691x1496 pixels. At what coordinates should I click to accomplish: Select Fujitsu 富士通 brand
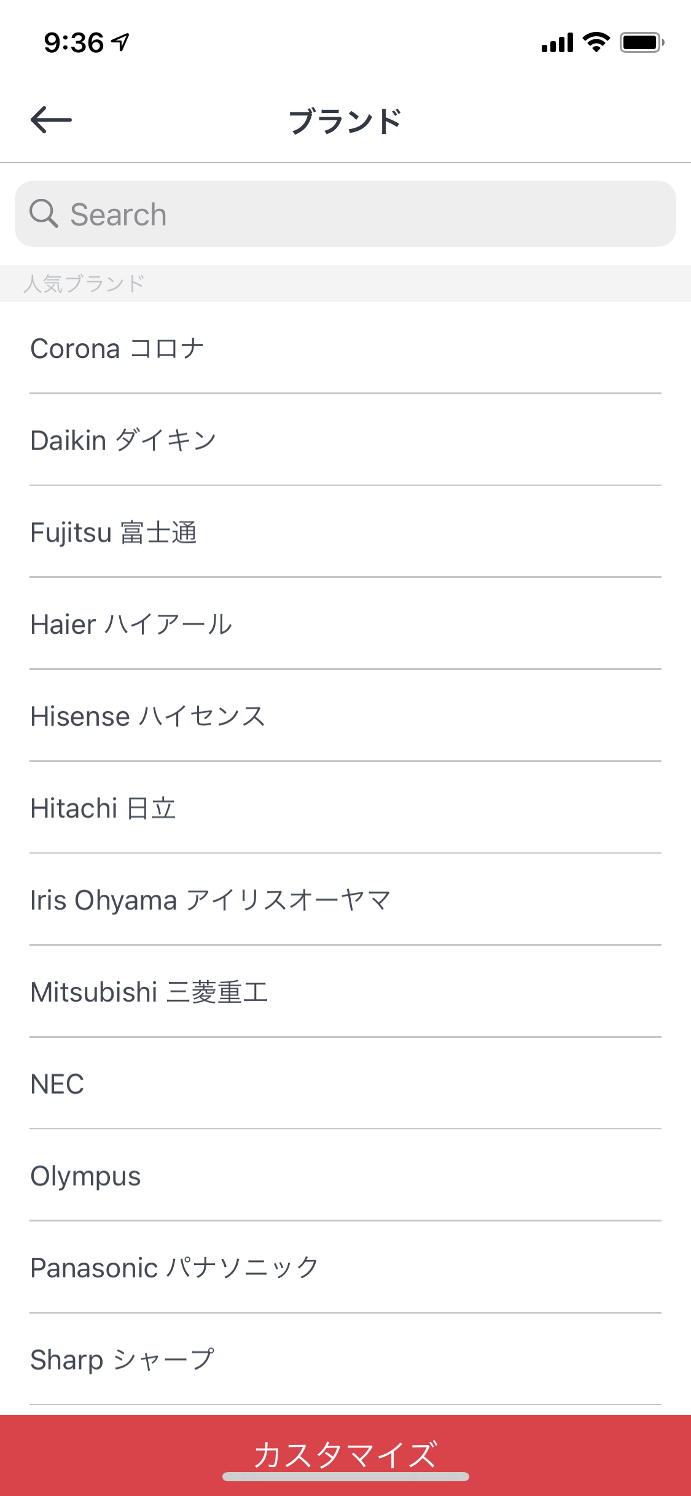click(114, 532)
